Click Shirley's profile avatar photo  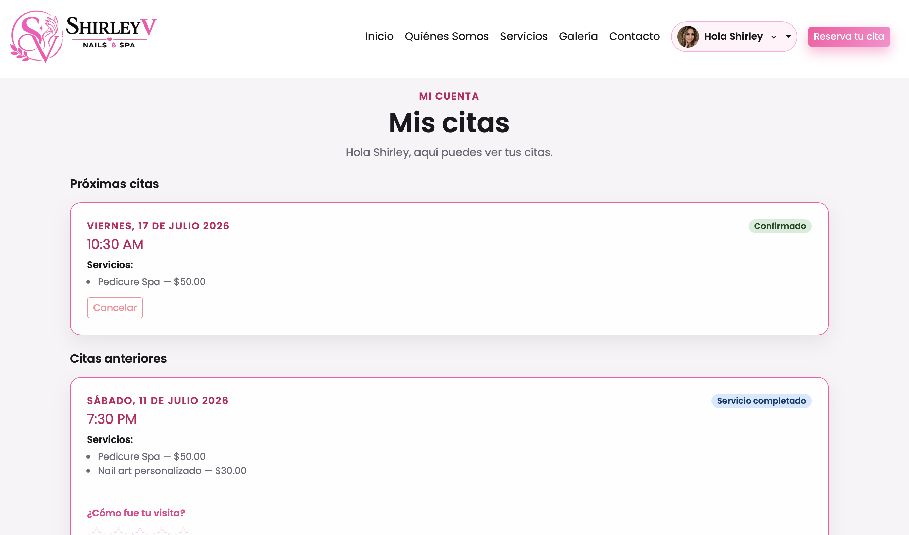[x=687, y=36]
